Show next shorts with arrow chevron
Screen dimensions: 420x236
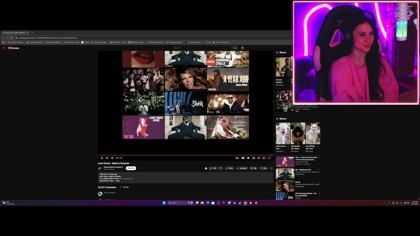[x=319, y=135]
